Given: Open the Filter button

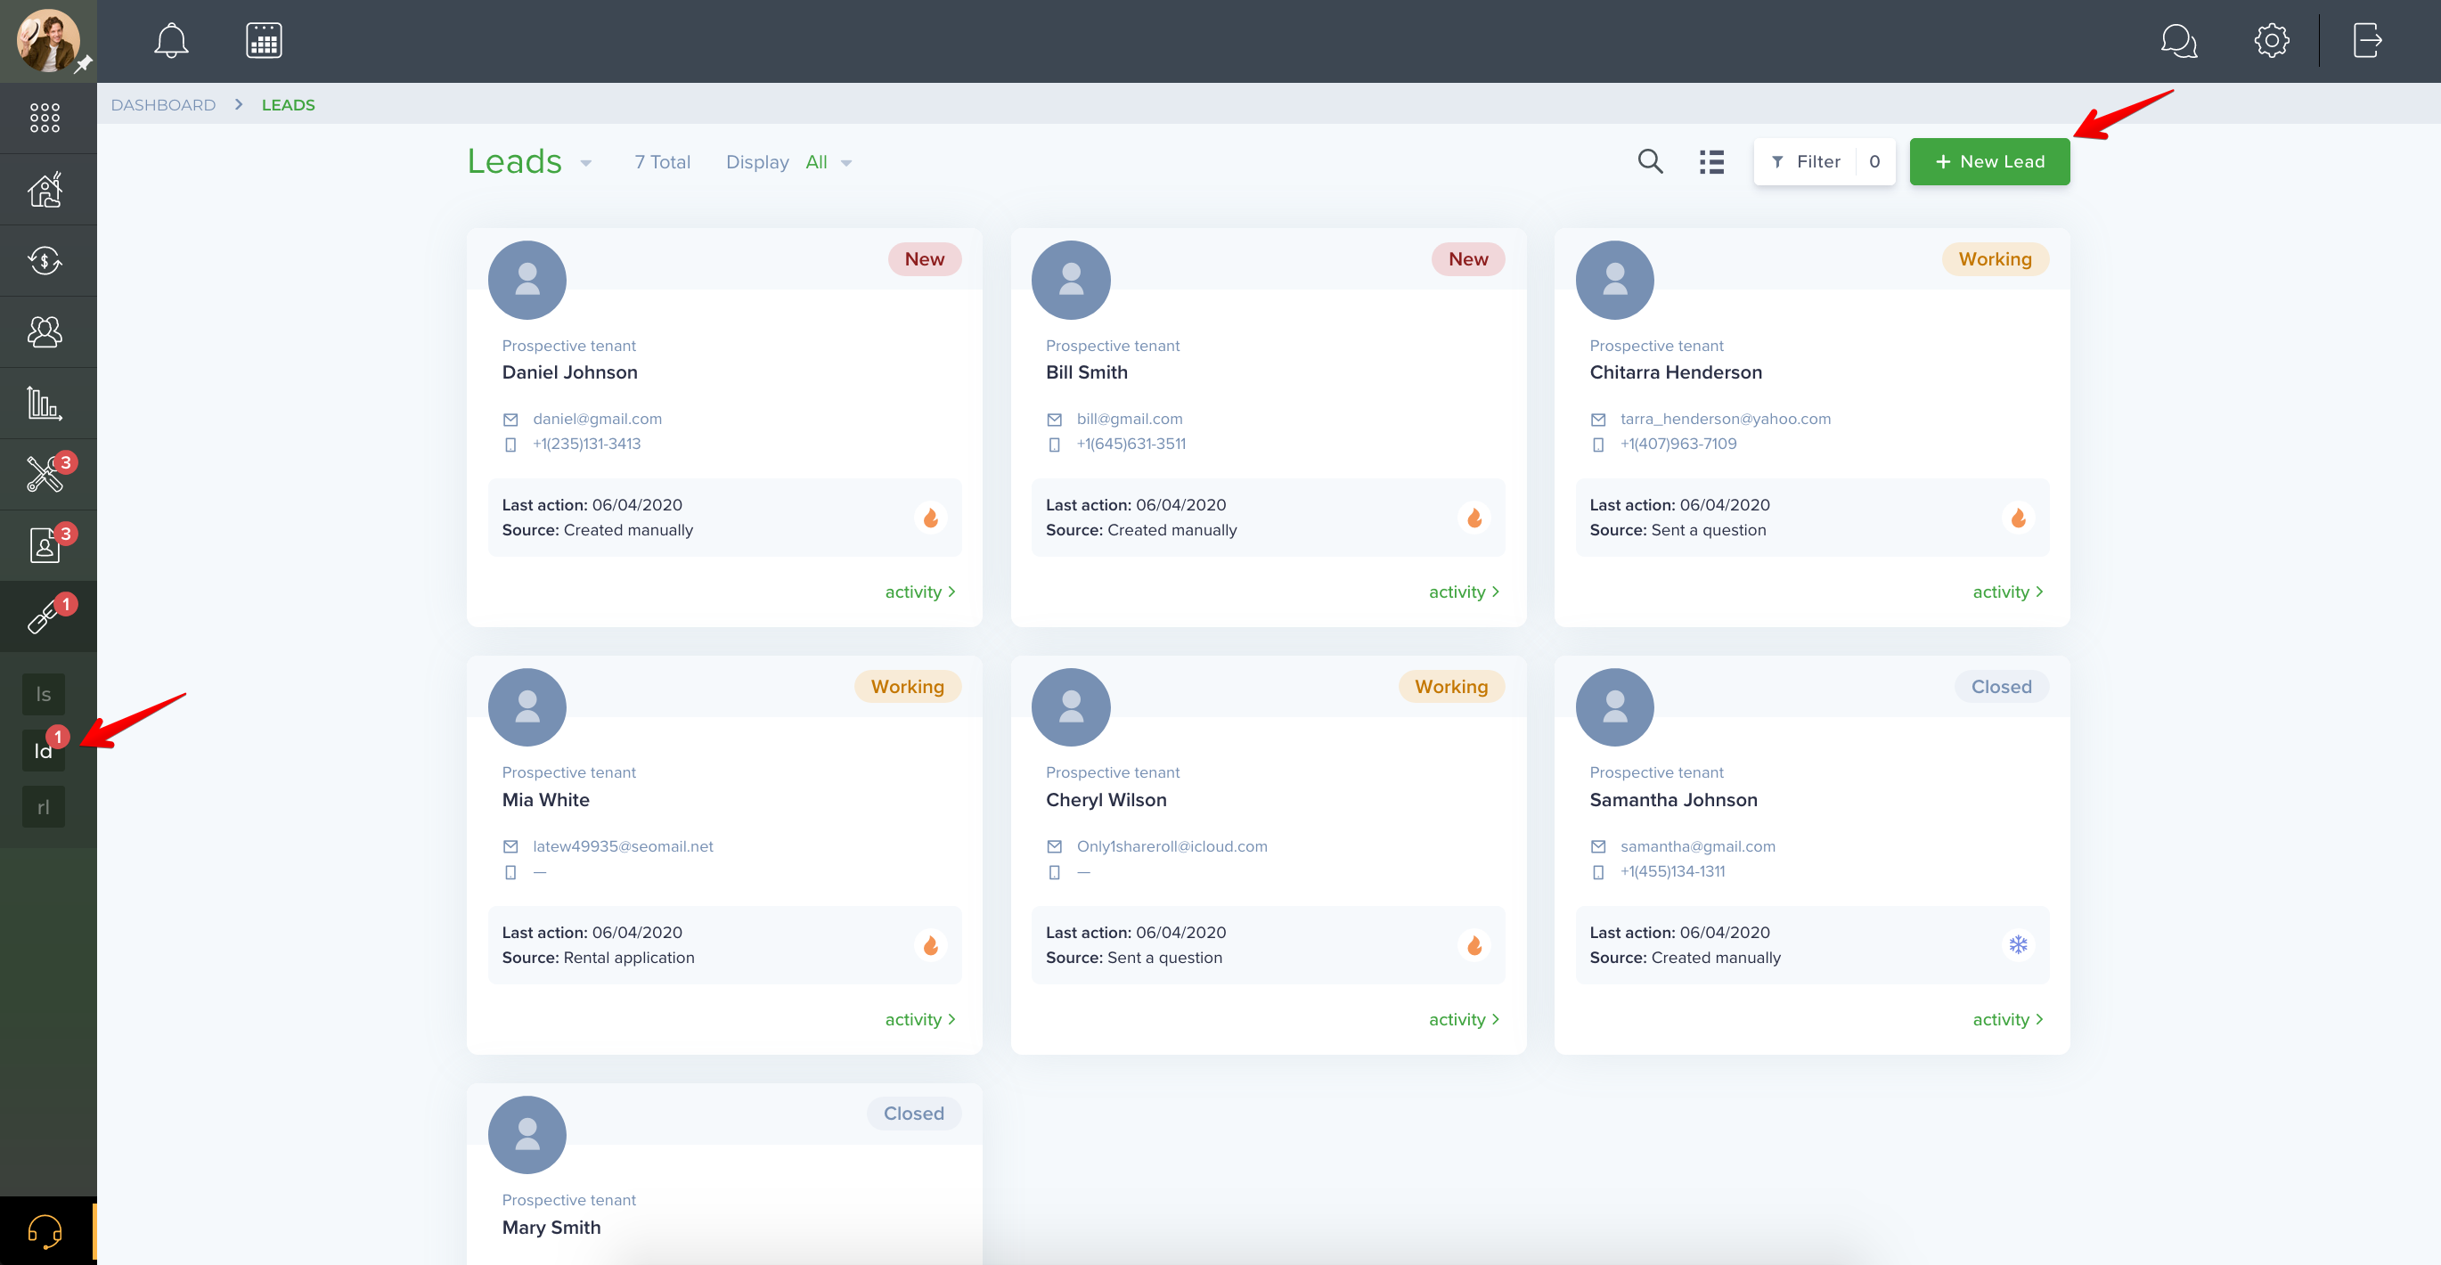Looking at the screenshot, I should coord(1825,162).
